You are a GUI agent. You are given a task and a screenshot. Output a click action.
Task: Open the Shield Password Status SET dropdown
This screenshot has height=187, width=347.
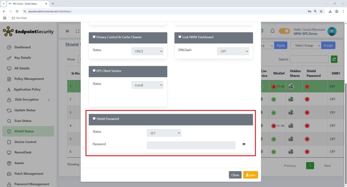(x=164, y=133)
